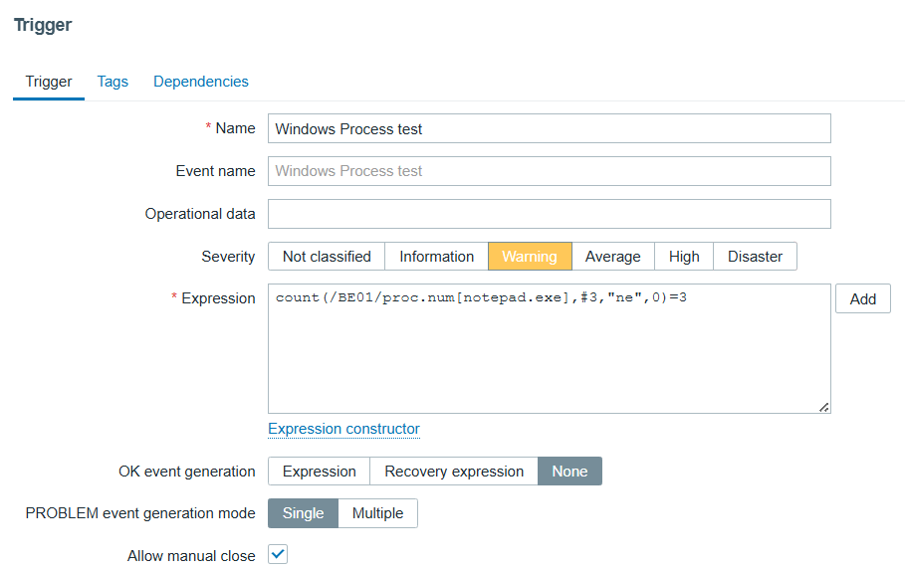Click the trigger Name input field
Viewport: 905px width, 570px height.
point(549,128)
